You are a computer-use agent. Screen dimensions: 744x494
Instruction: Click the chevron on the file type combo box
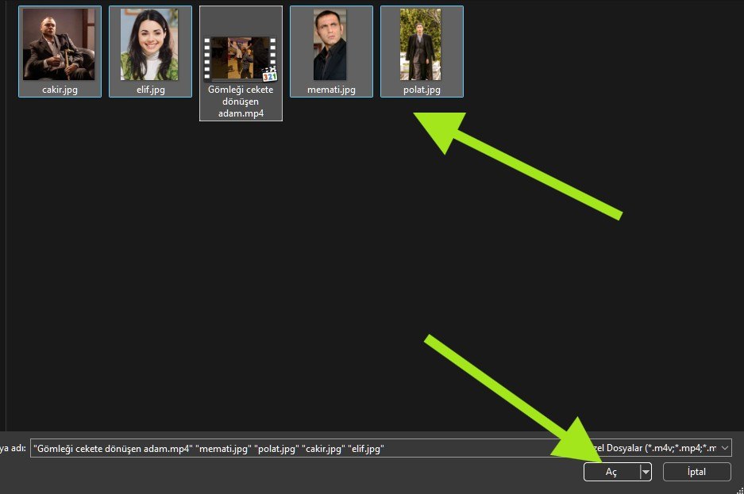[x=724, y=448]
